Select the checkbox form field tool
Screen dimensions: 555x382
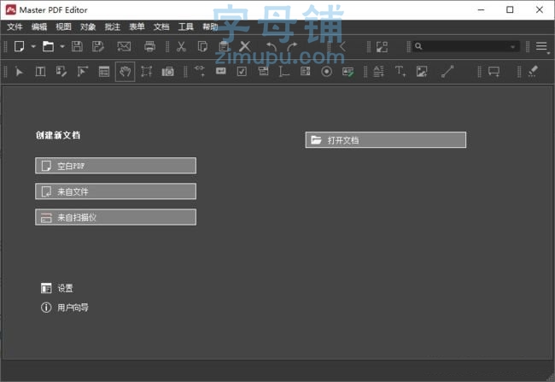[x=242, y=72]
